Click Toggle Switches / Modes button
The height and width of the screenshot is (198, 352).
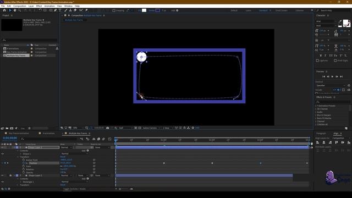tap(74, 189)
